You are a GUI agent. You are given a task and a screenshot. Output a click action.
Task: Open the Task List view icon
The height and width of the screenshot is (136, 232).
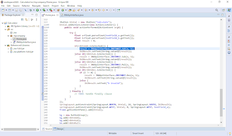229,20
